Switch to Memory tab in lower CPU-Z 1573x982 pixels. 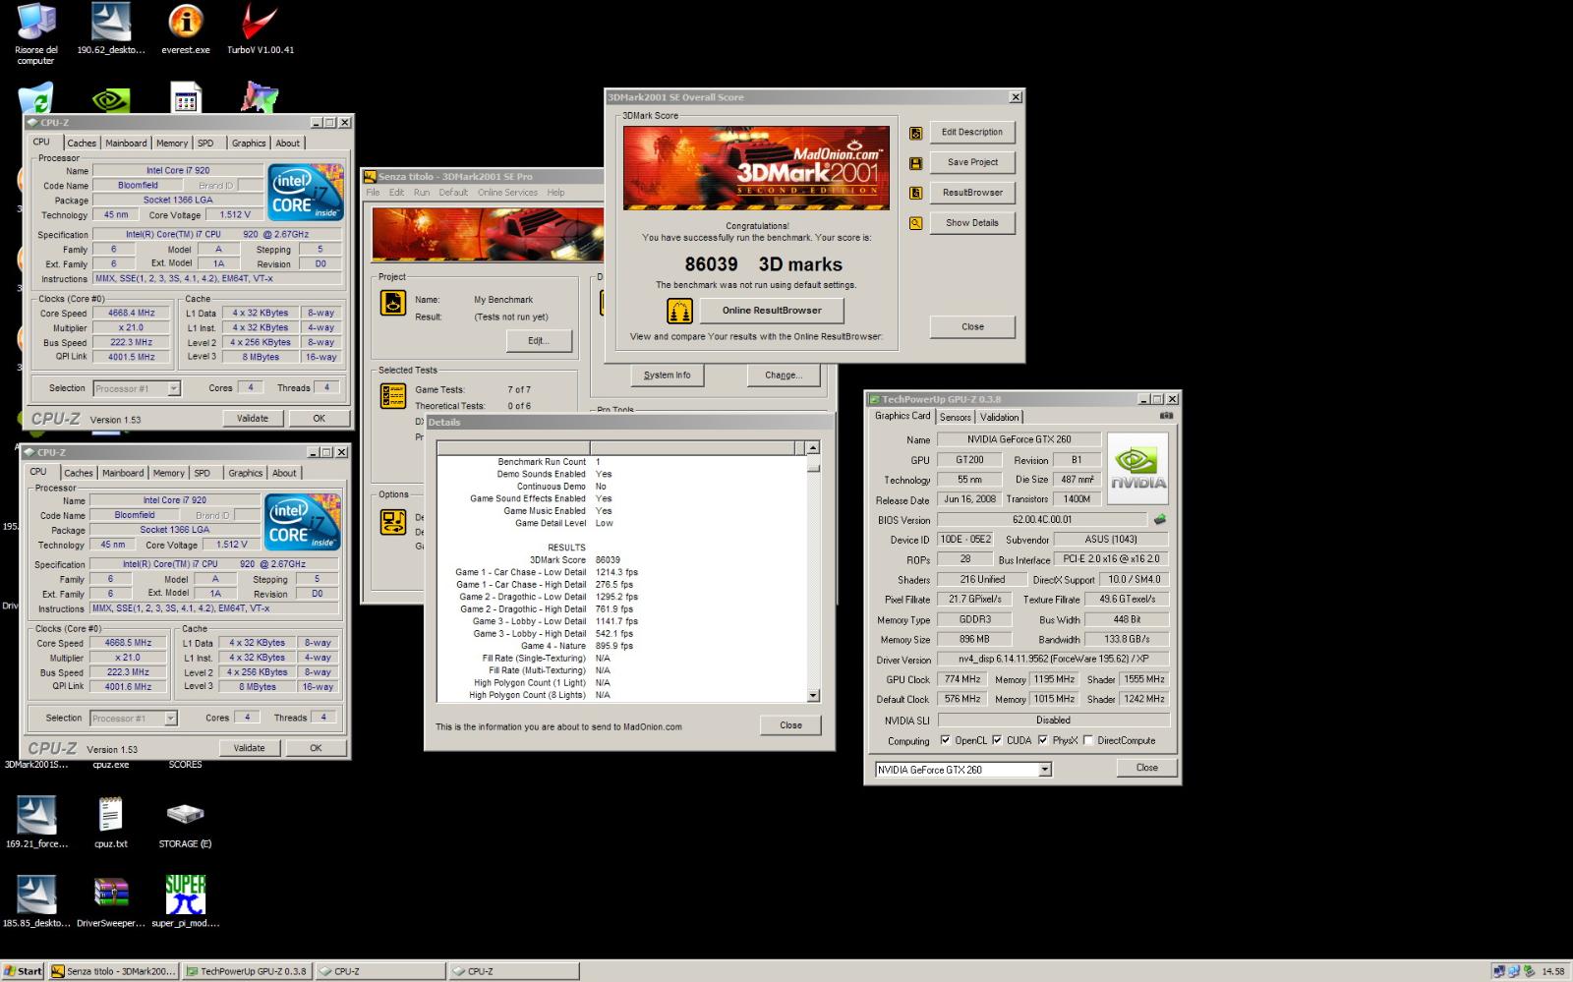tap(168, 473)
